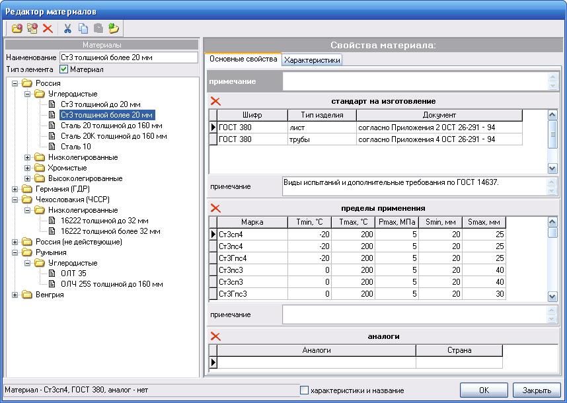Image resolution: width=567 pixels, height=403 pixels.
Task: Click the 'Страна' column header
Action: (459, 350)
